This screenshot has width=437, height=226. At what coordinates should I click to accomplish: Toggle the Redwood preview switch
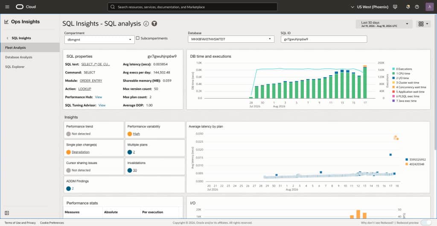click(425, 223)
